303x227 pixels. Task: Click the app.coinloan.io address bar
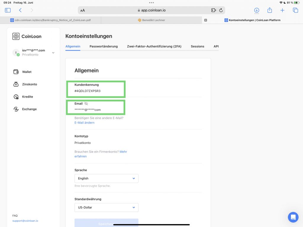click(151, 10)
